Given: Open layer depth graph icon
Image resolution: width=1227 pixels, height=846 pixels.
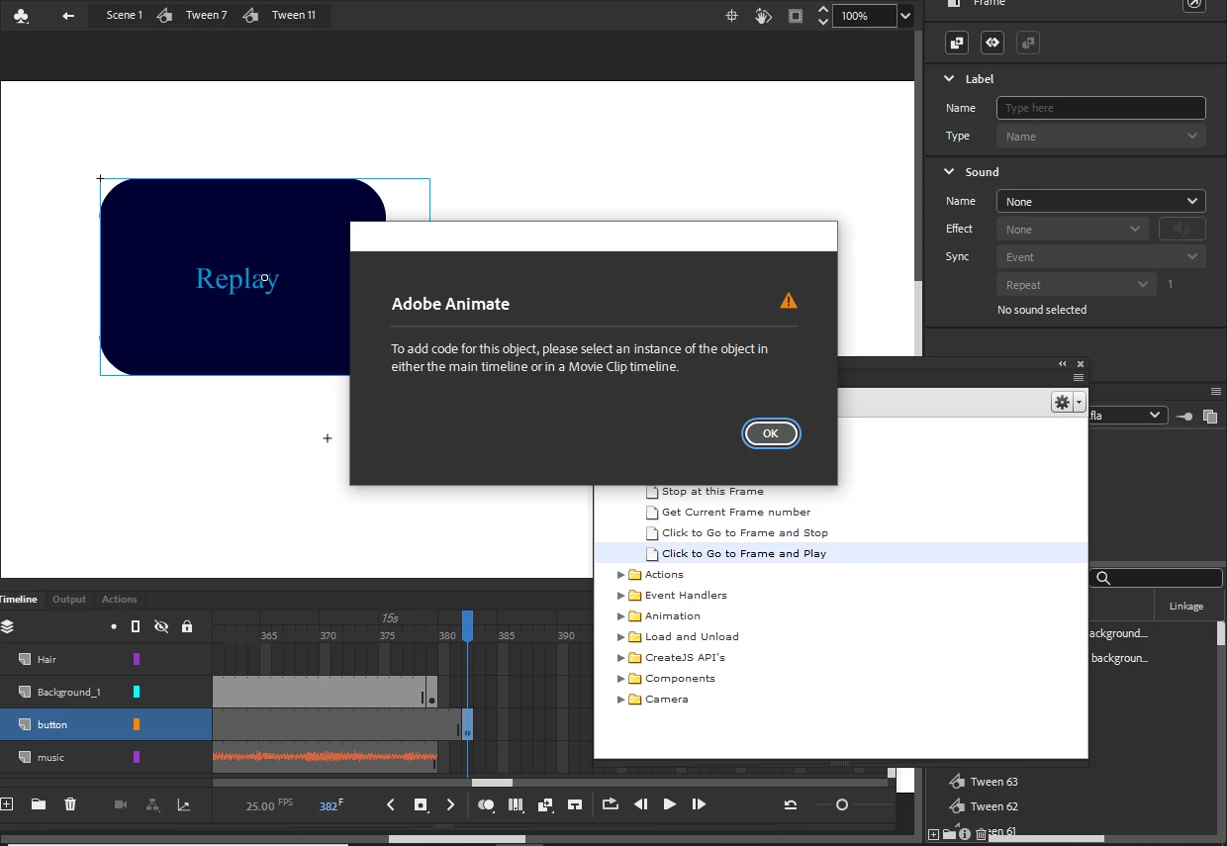Looking at the screenshot, I should point(184,804).
